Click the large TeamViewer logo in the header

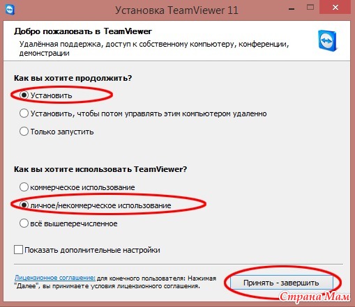point(328,41)
